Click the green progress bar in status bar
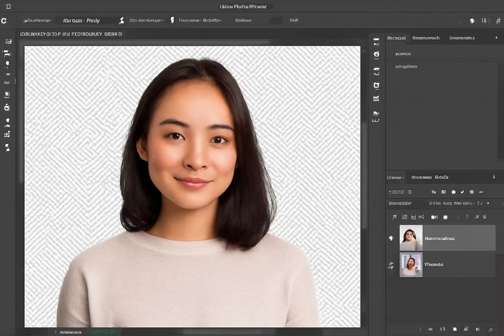504x336 pixels. point(102,332)
